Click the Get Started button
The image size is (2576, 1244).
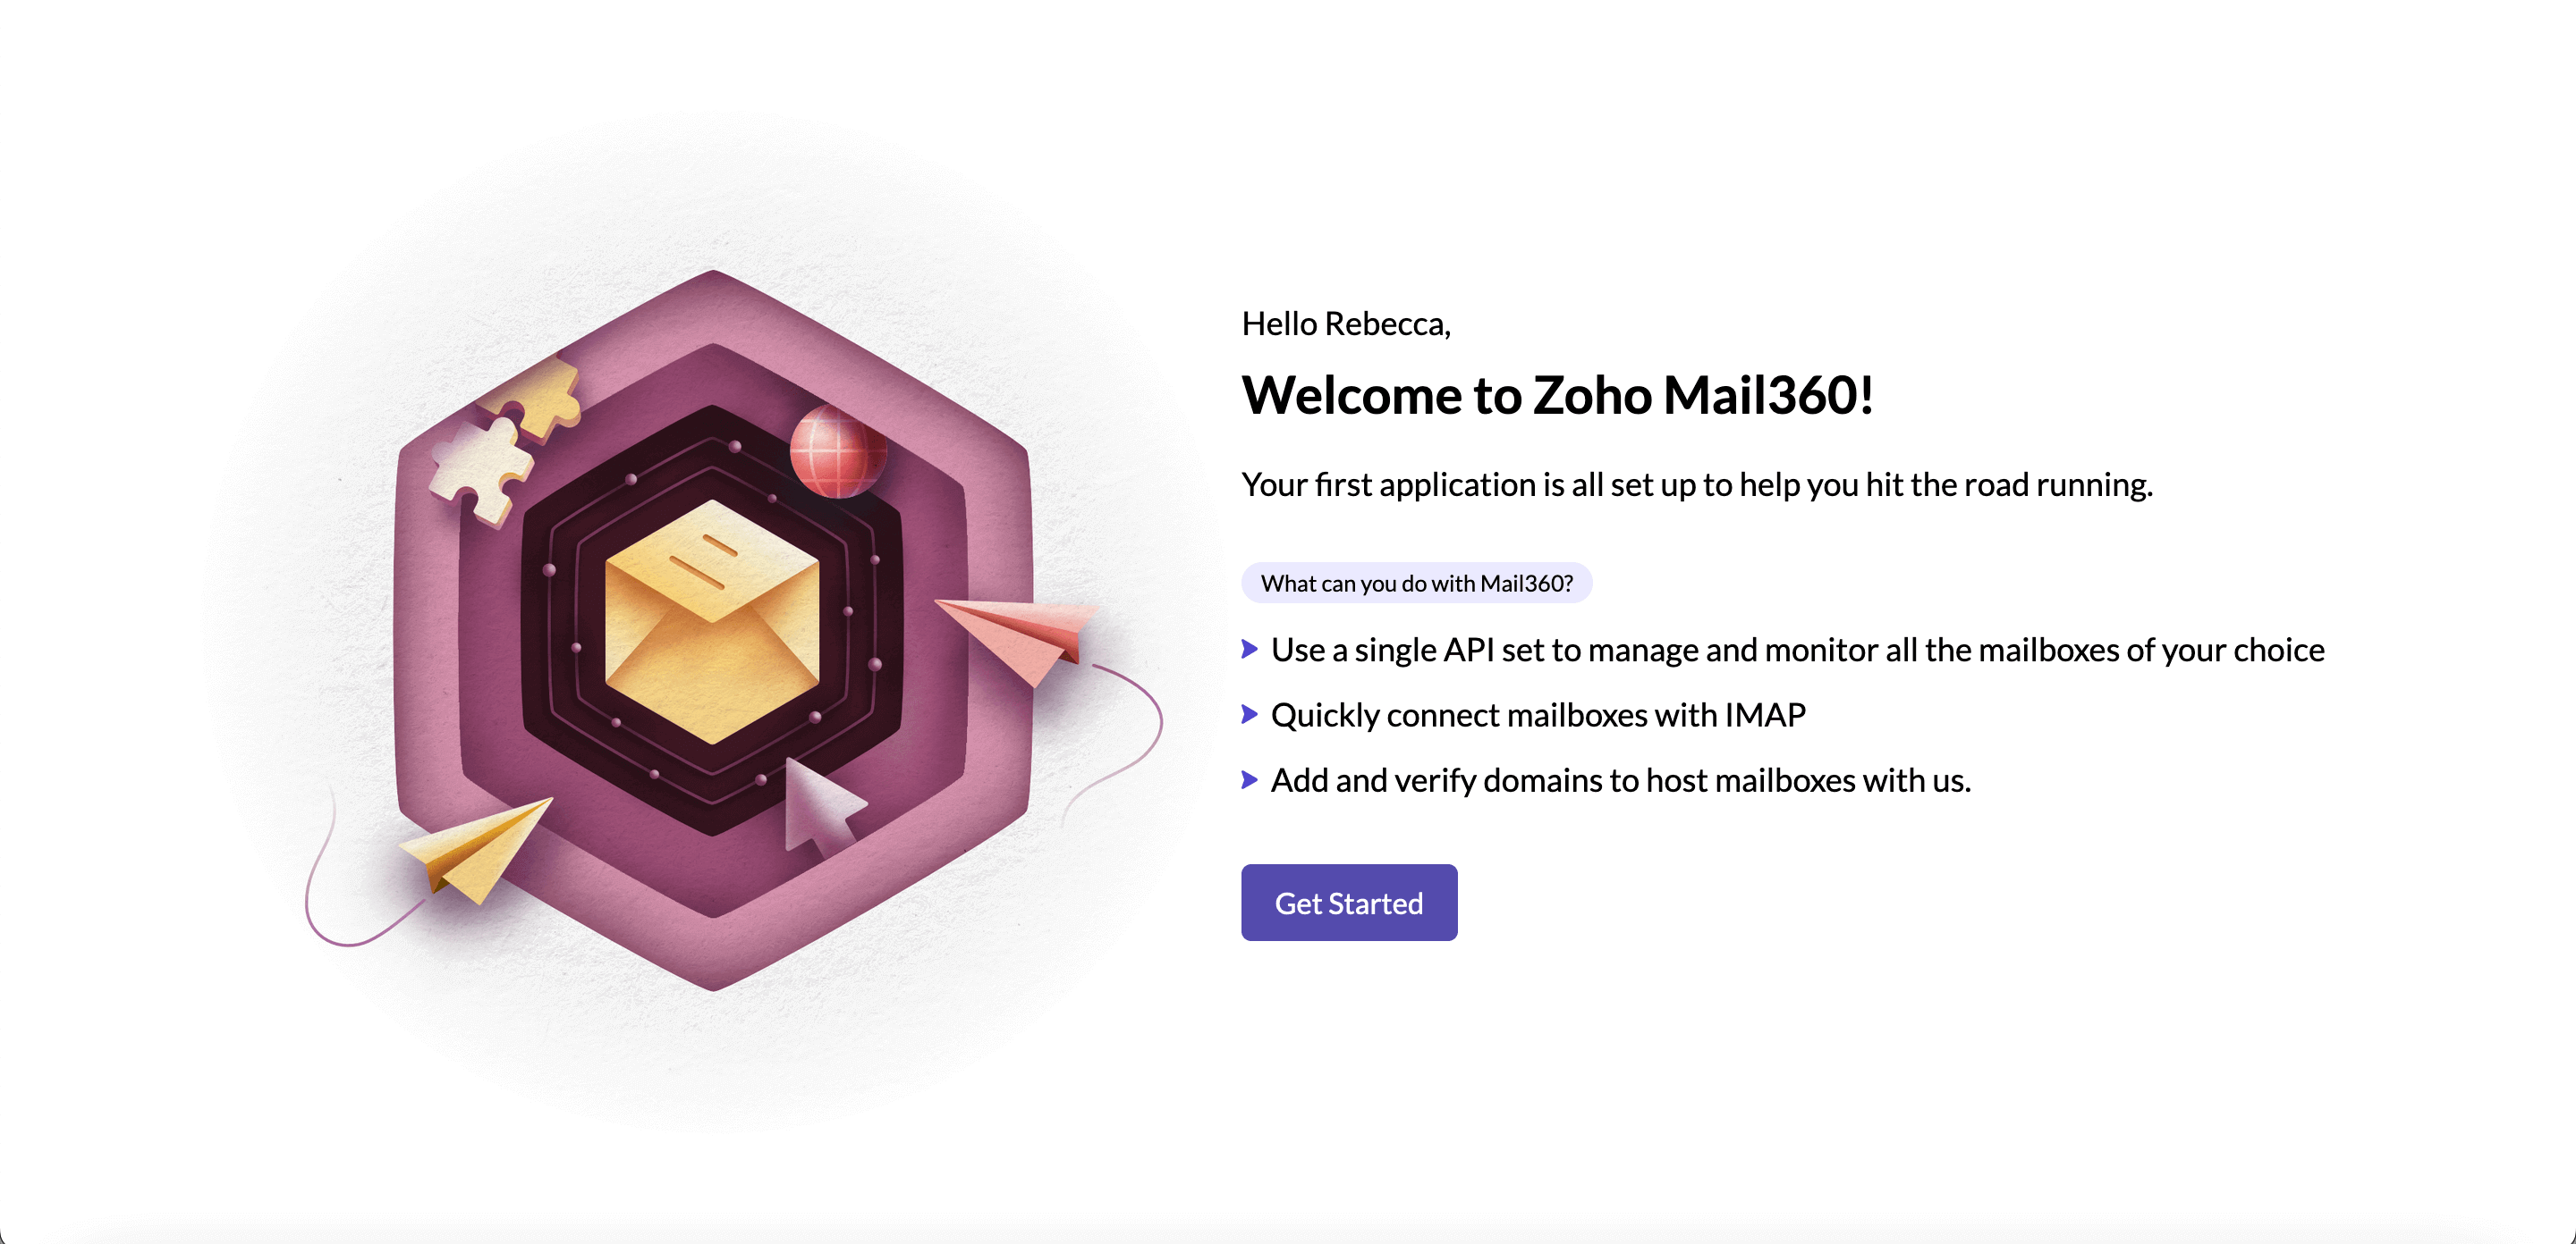[x=1348, y=903]
